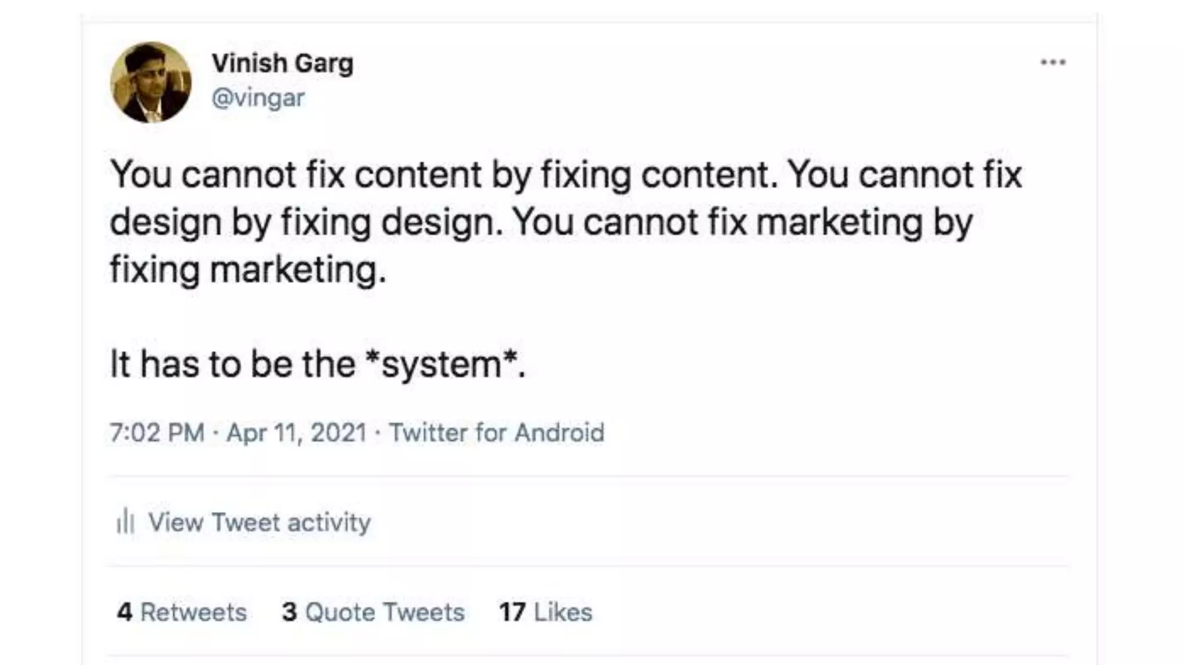
Task: Click the likes count number 17
Action: pyautogui.click(x=512, y=612)
